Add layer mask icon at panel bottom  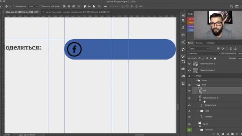[x=223, y=134]
